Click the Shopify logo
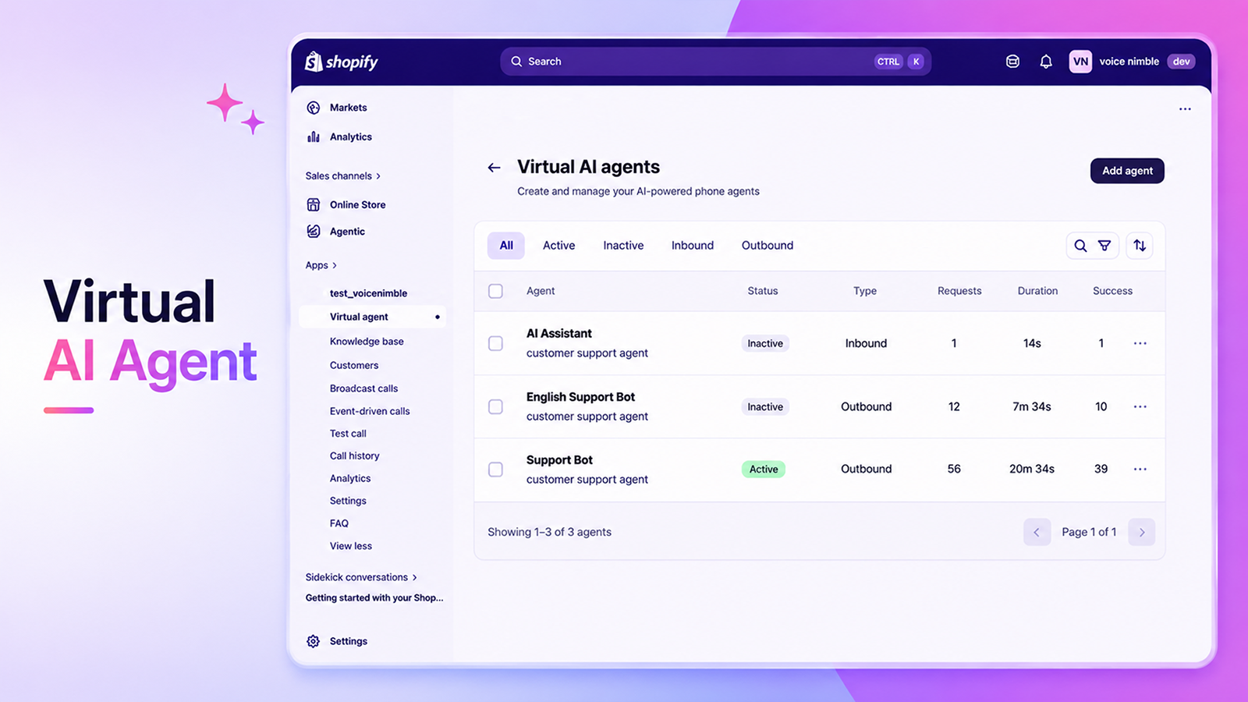Screen dimensions: 1248x702 (342, 62)
